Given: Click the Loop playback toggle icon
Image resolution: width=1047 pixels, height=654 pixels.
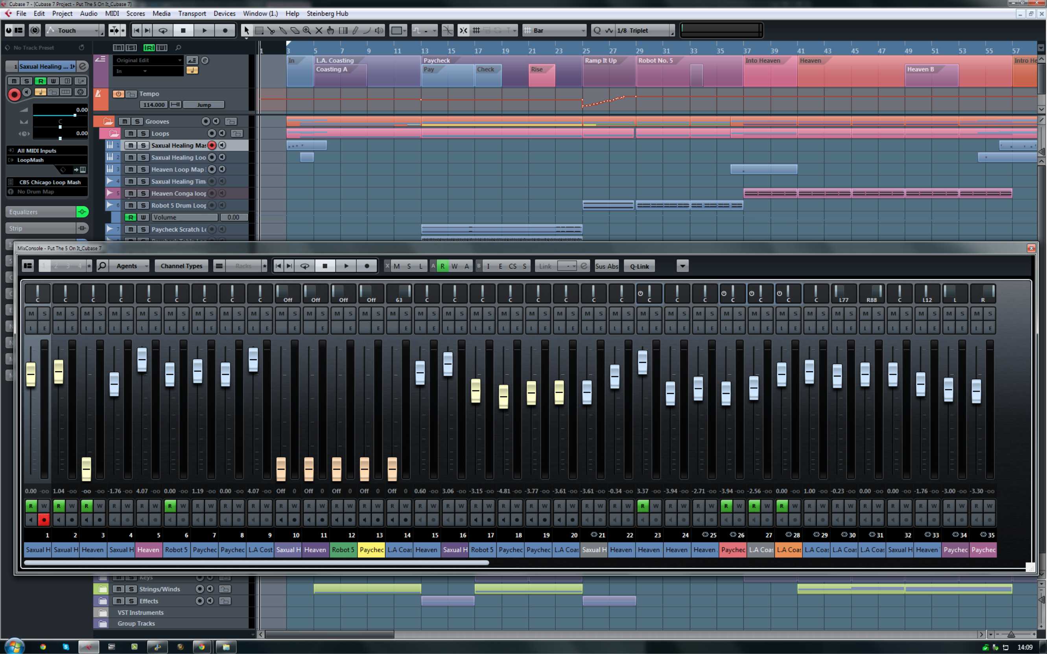Looking at the screenshot, I should point(164,30).
